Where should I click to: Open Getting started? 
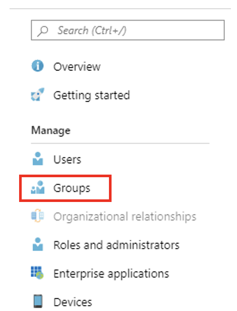[92, 96]
